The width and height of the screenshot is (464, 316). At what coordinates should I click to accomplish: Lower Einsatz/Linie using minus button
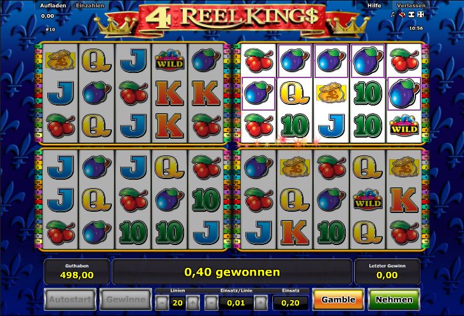[x=212, y=303]
